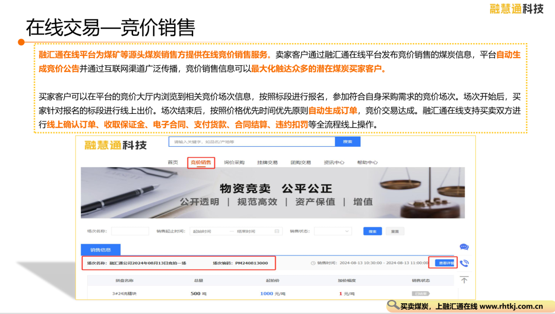Open the 销售状态 dropdown
The image size is (555, 314).
point(332,231)
